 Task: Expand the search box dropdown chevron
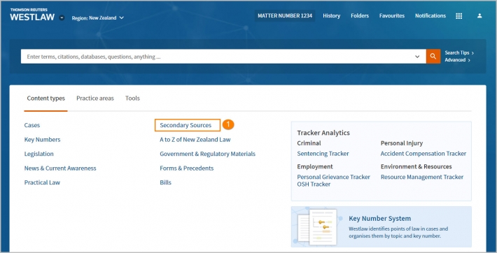pyautogui.click(x=417, y=57)
